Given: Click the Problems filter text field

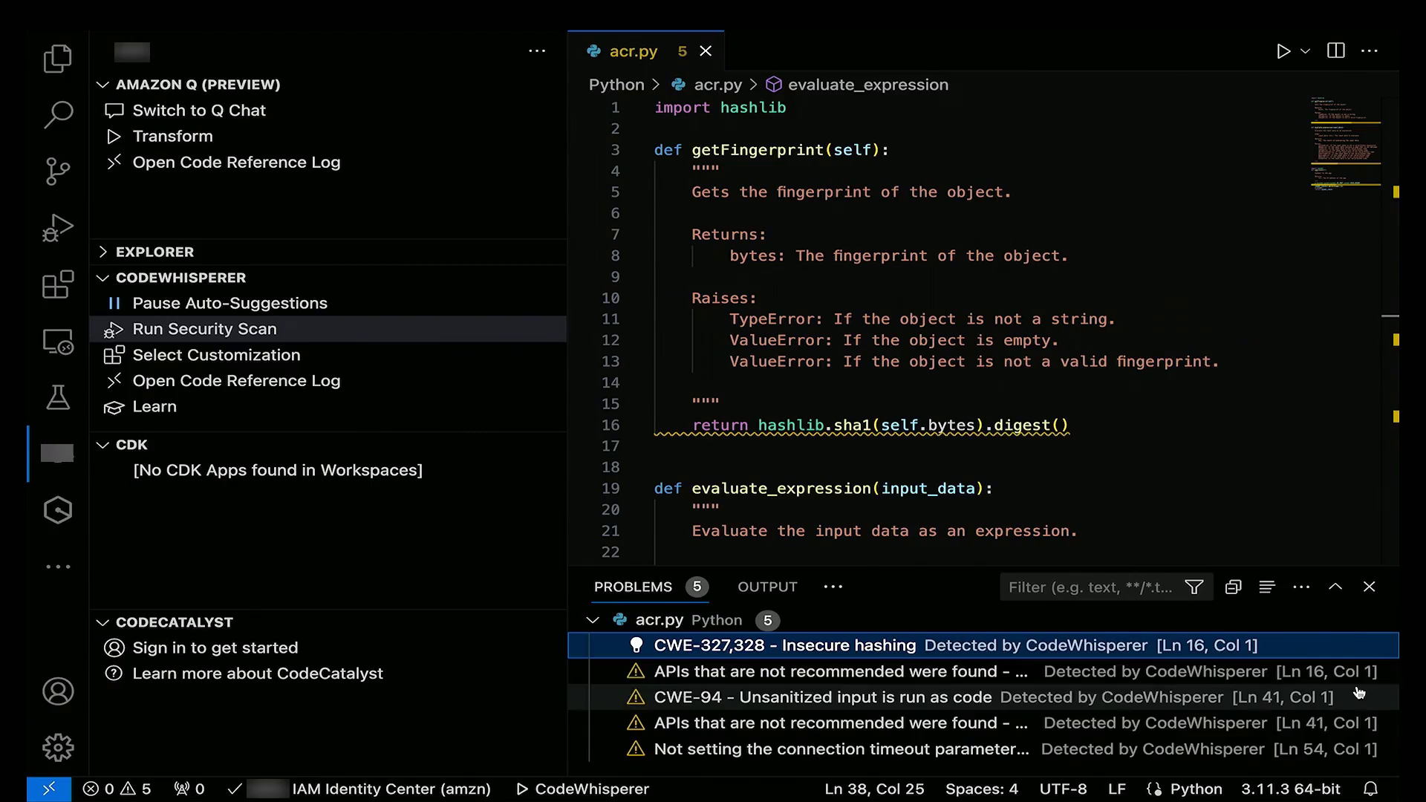Looking at the screenshot, I should pyautogui.click(x=1090, y=587).
